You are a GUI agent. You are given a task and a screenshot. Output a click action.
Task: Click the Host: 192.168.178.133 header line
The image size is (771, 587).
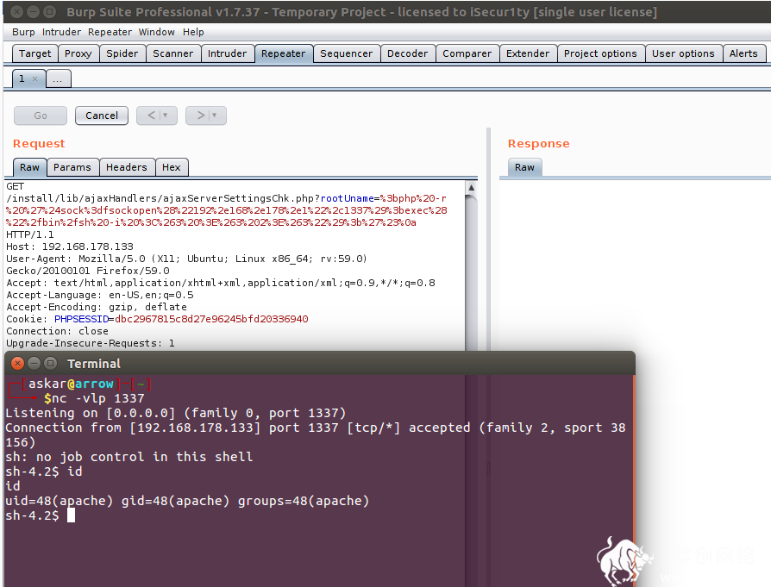(x=70, y=247)
